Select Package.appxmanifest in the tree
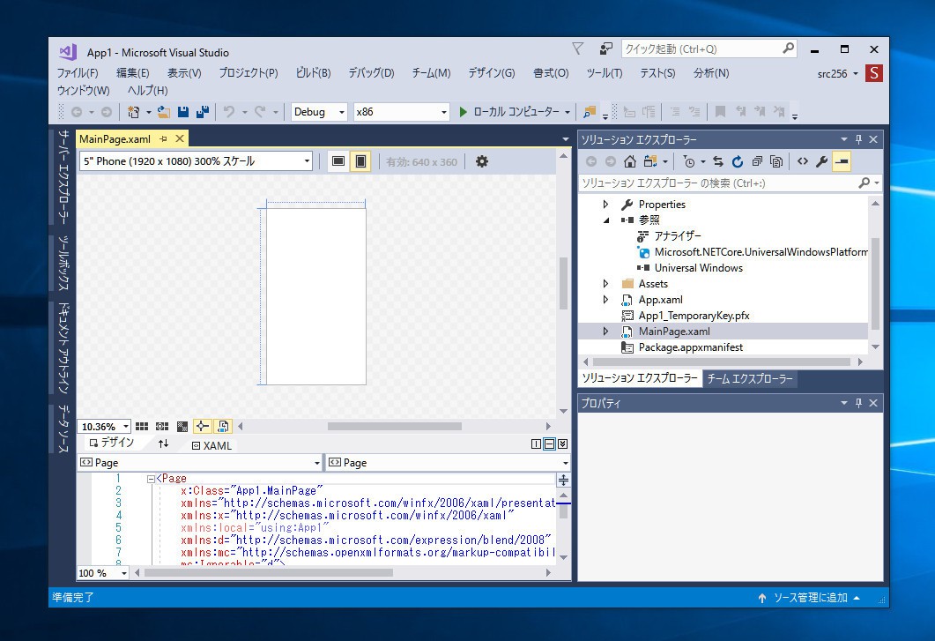The height and width of the screenshot is (641, 935). click(690, 347)
